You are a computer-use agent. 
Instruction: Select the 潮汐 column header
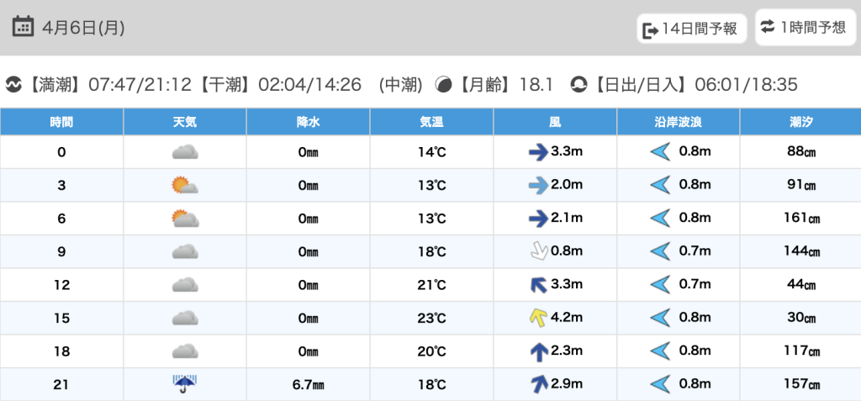(x=800, y=122)
